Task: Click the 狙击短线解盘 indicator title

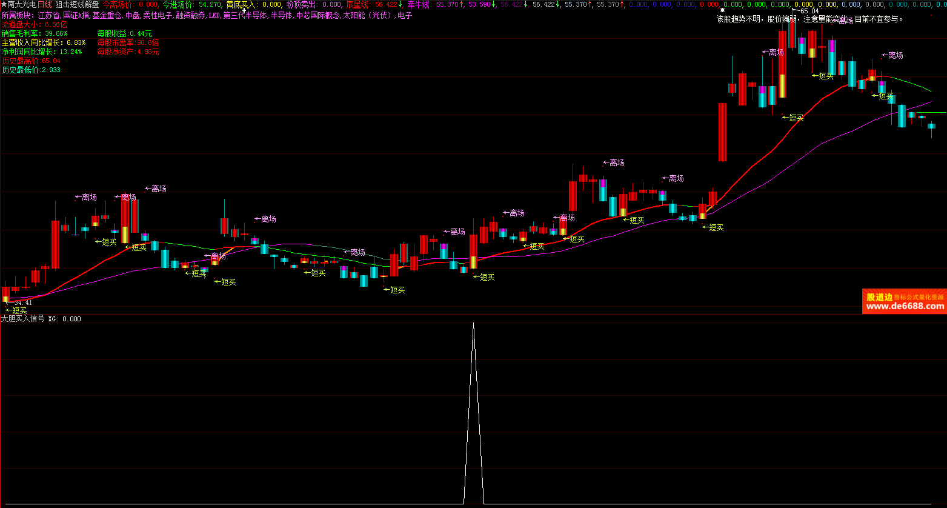Action: [77, 4]
